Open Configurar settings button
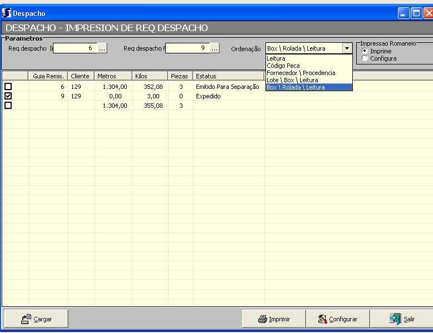The image size is (433, 333). point(337,319)
